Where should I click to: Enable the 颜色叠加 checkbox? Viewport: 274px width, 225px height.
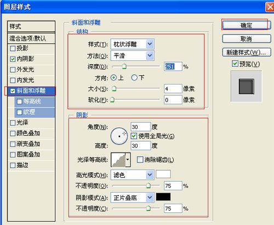(x=13, y=133)
